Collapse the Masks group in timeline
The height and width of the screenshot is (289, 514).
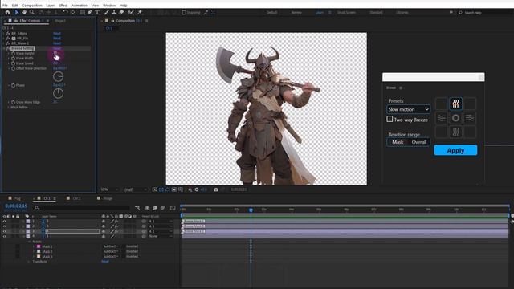[29, 242]
